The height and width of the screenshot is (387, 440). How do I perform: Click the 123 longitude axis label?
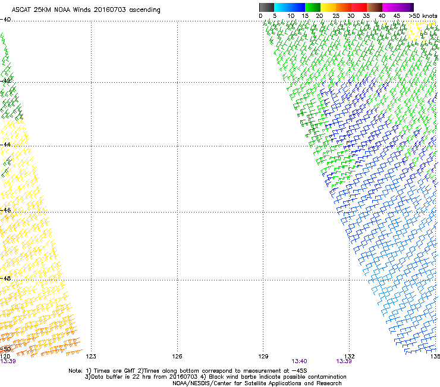91,357
